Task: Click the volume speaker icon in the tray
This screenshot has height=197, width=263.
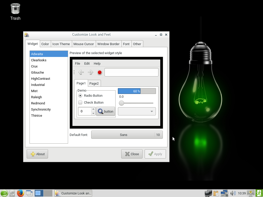Action: 233,193
